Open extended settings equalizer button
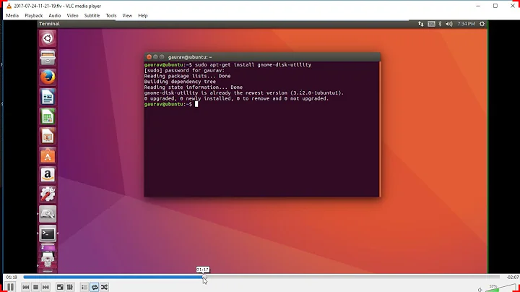 [70, 287]
